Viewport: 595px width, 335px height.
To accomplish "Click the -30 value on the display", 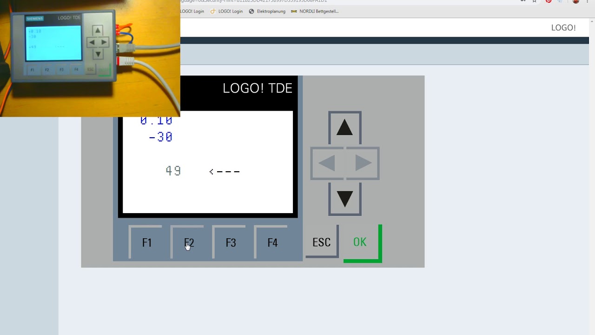I will [160, 137].
